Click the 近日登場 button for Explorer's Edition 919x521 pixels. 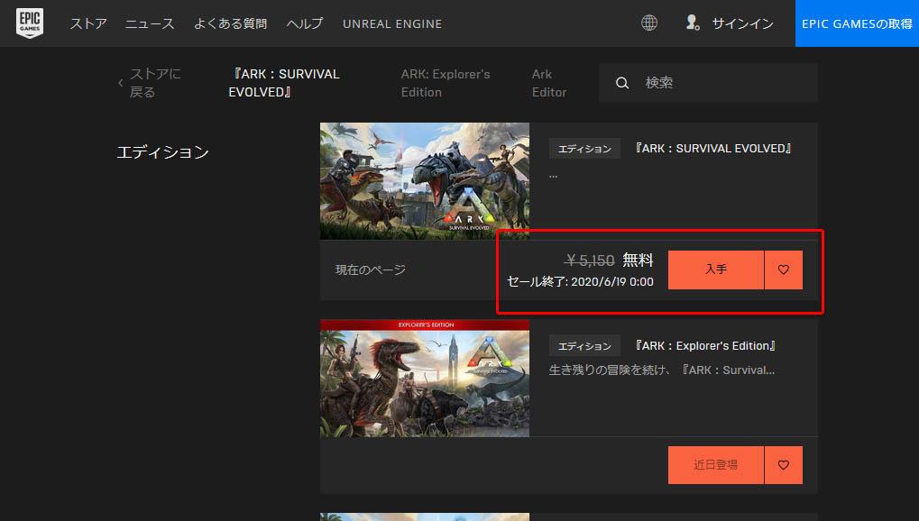715,465
